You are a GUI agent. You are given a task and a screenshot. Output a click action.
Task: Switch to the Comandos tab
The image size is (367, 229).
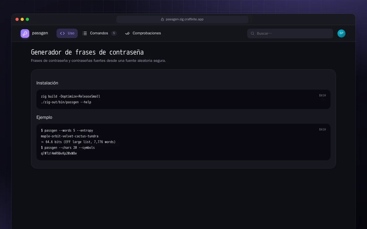[100, 33]
